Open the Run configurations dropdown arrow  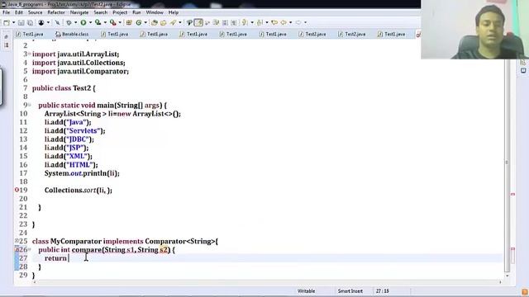coord(90,22)
